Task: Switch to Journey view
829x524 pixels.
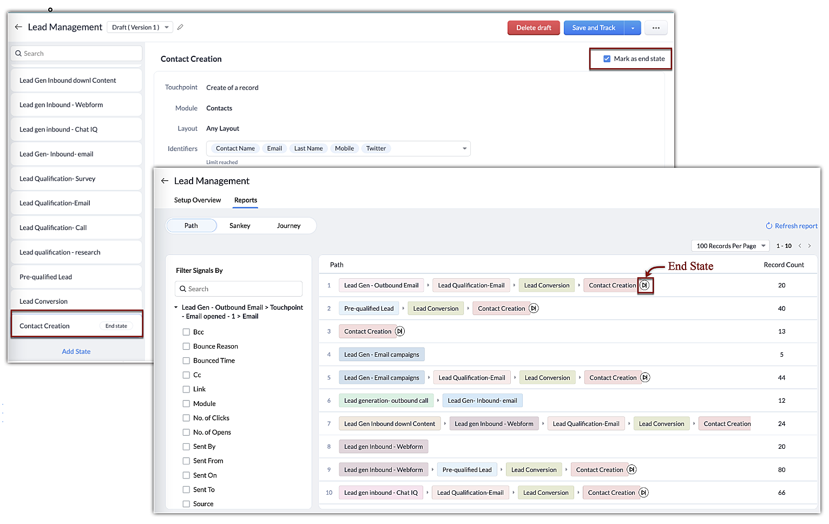Action: pos(289,226)
